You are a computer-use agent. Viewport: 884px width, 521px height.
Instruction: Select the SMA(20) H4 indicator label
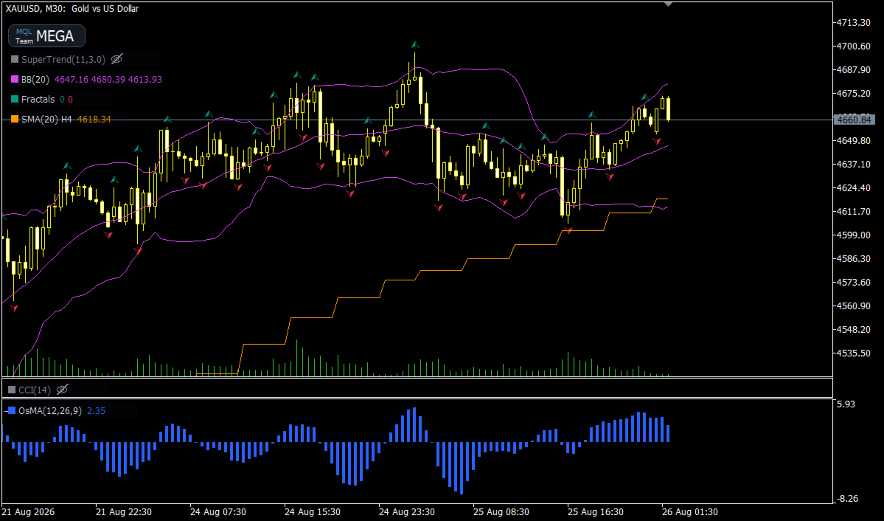[x=46, y=119]
